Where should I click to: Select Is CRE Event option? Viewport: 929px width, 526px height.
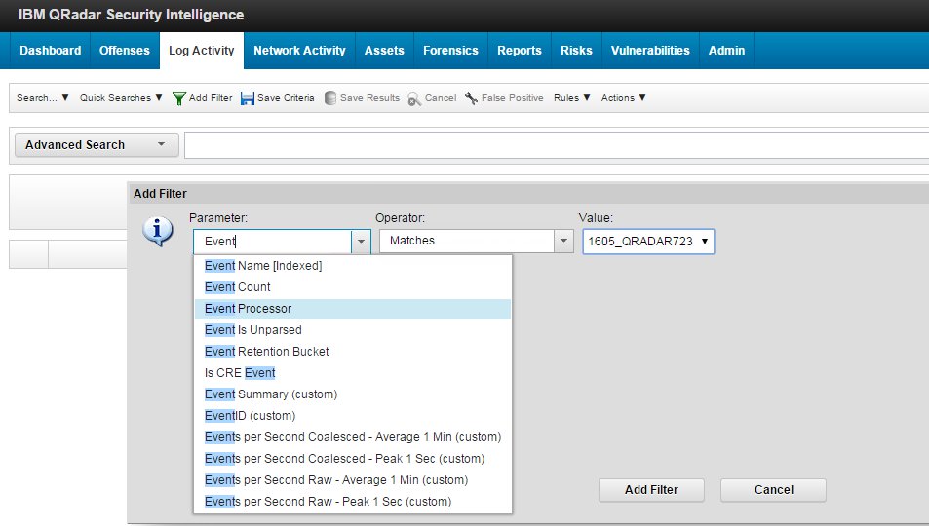pos(353,373)
